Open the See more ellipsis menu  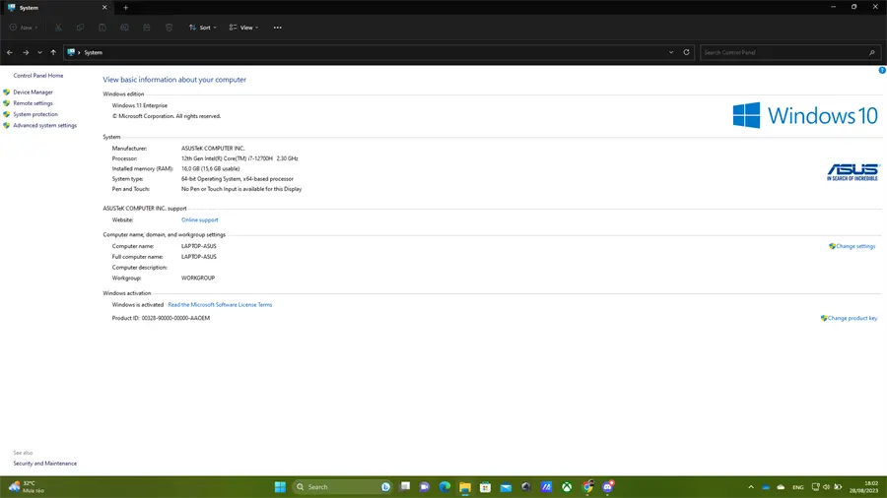[277, 28]
